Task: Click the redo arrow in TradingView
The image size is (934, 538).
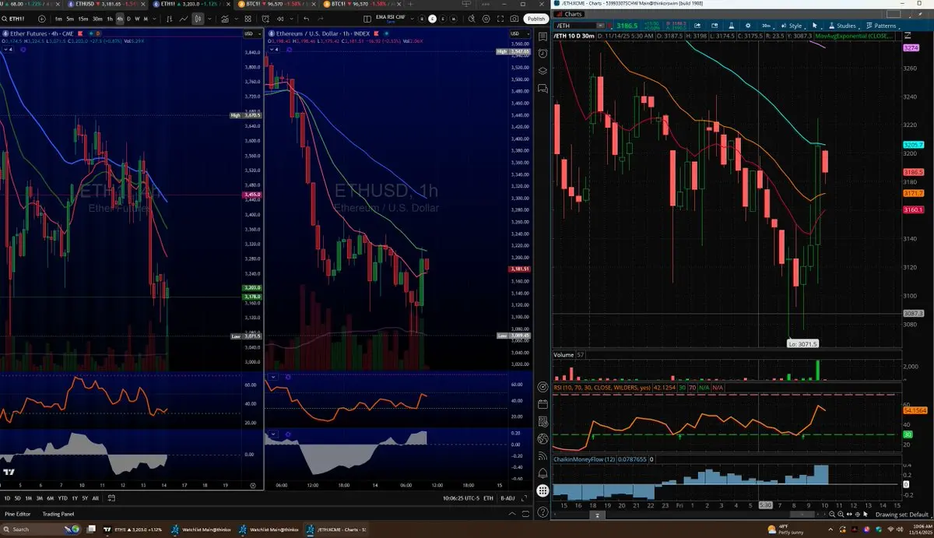Action: 321,19
